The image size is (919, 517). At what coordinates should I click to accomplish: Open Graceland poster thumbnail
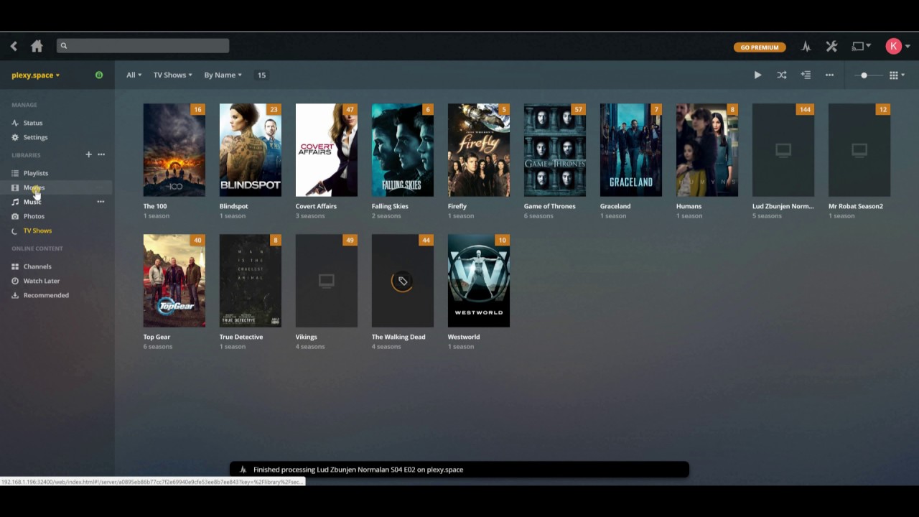[630, 150]
